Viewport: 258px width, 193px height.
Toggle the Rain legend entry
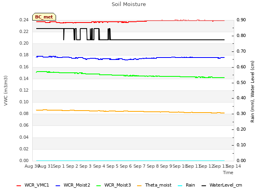click(186, 185)
